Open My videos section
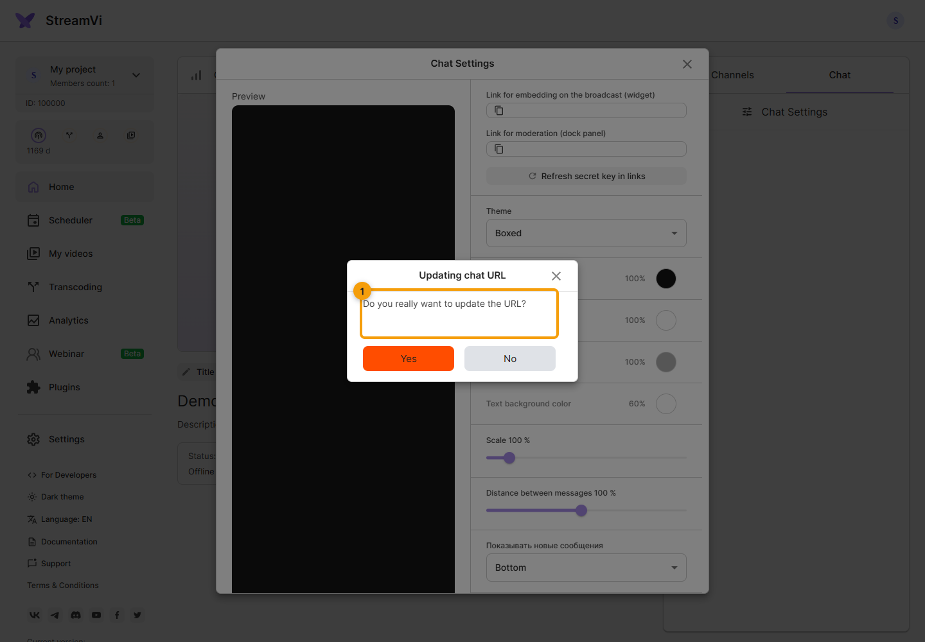Viewport: 925px width, 642px height. (85, 254)
